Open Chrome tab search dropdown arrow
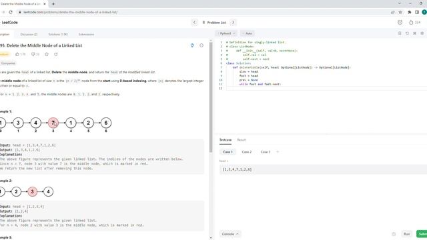 [400, 3]
